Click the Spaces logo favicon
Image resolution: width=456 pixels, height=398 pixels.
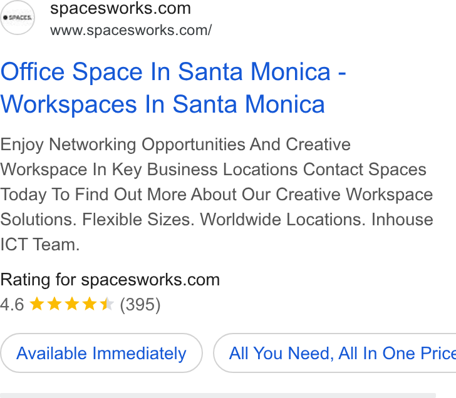[x=18, y=18]
